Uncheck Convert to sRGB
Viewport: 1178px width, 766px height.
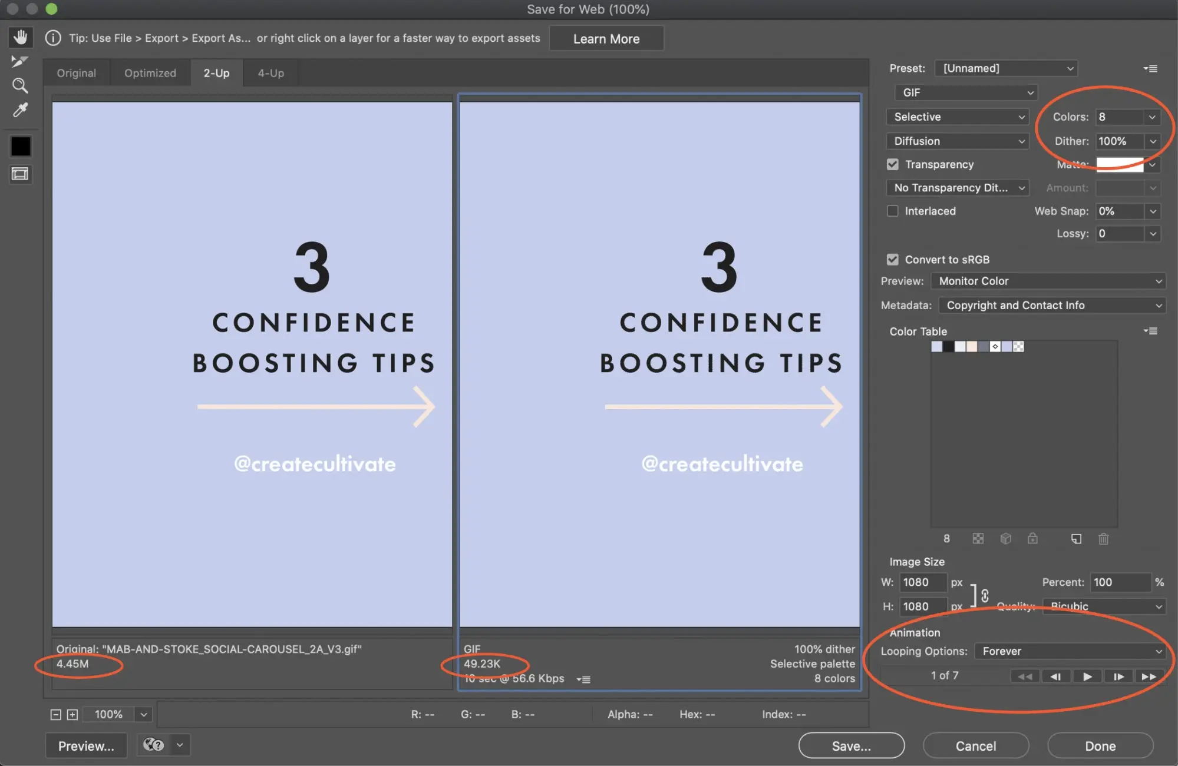click(x=892, y=259)
